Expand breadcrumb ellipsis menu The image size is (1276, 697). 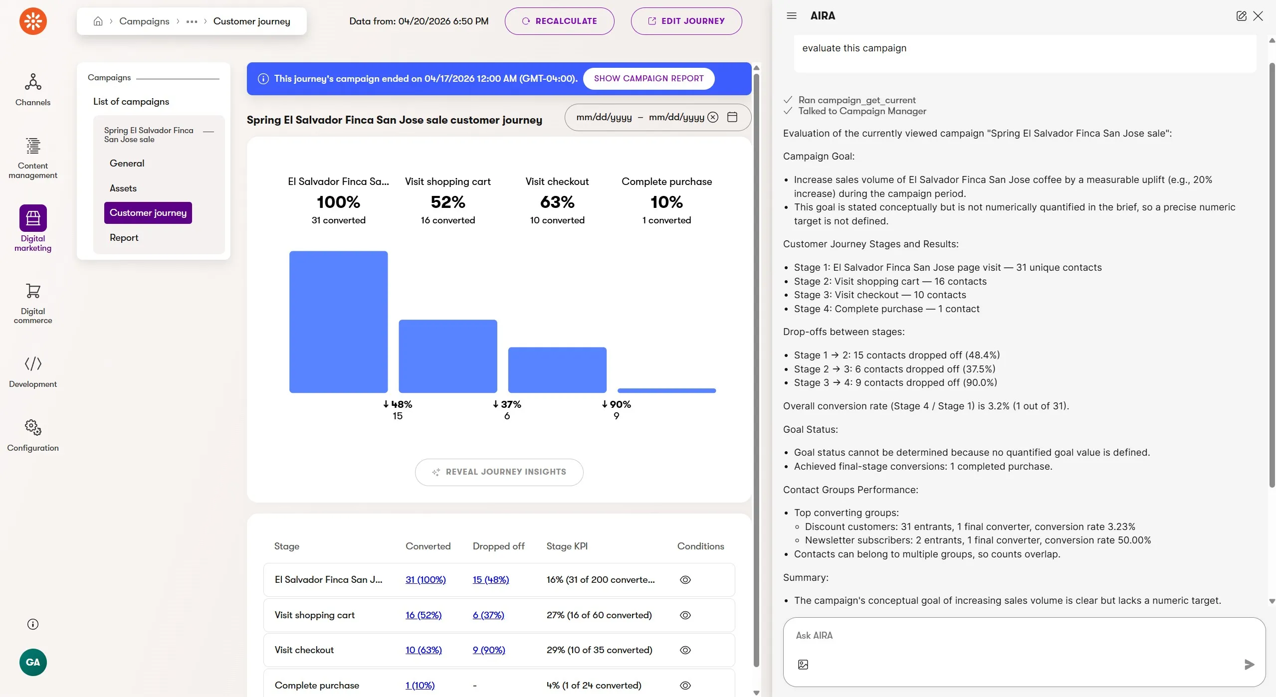(x=192, y=21)
